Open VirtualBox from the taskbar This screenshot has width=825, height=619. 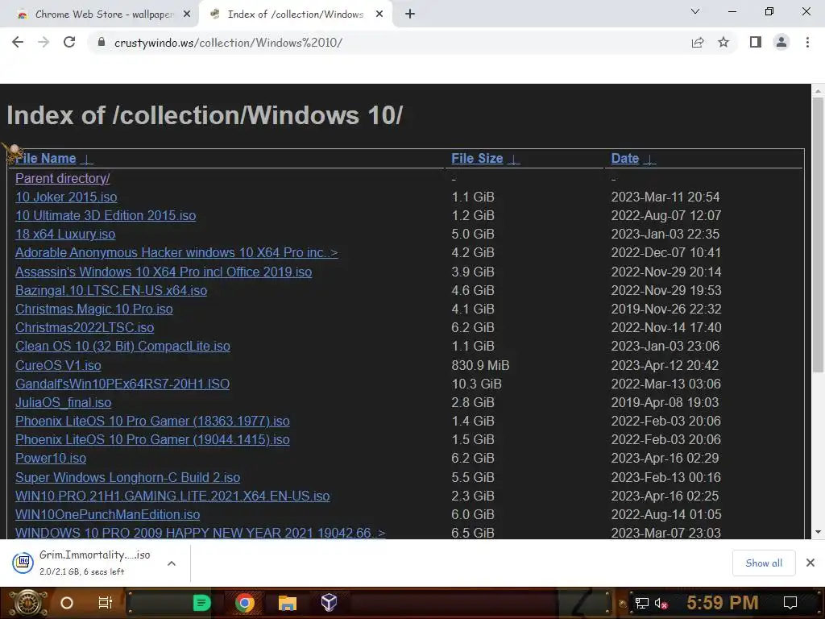(329, 603)
